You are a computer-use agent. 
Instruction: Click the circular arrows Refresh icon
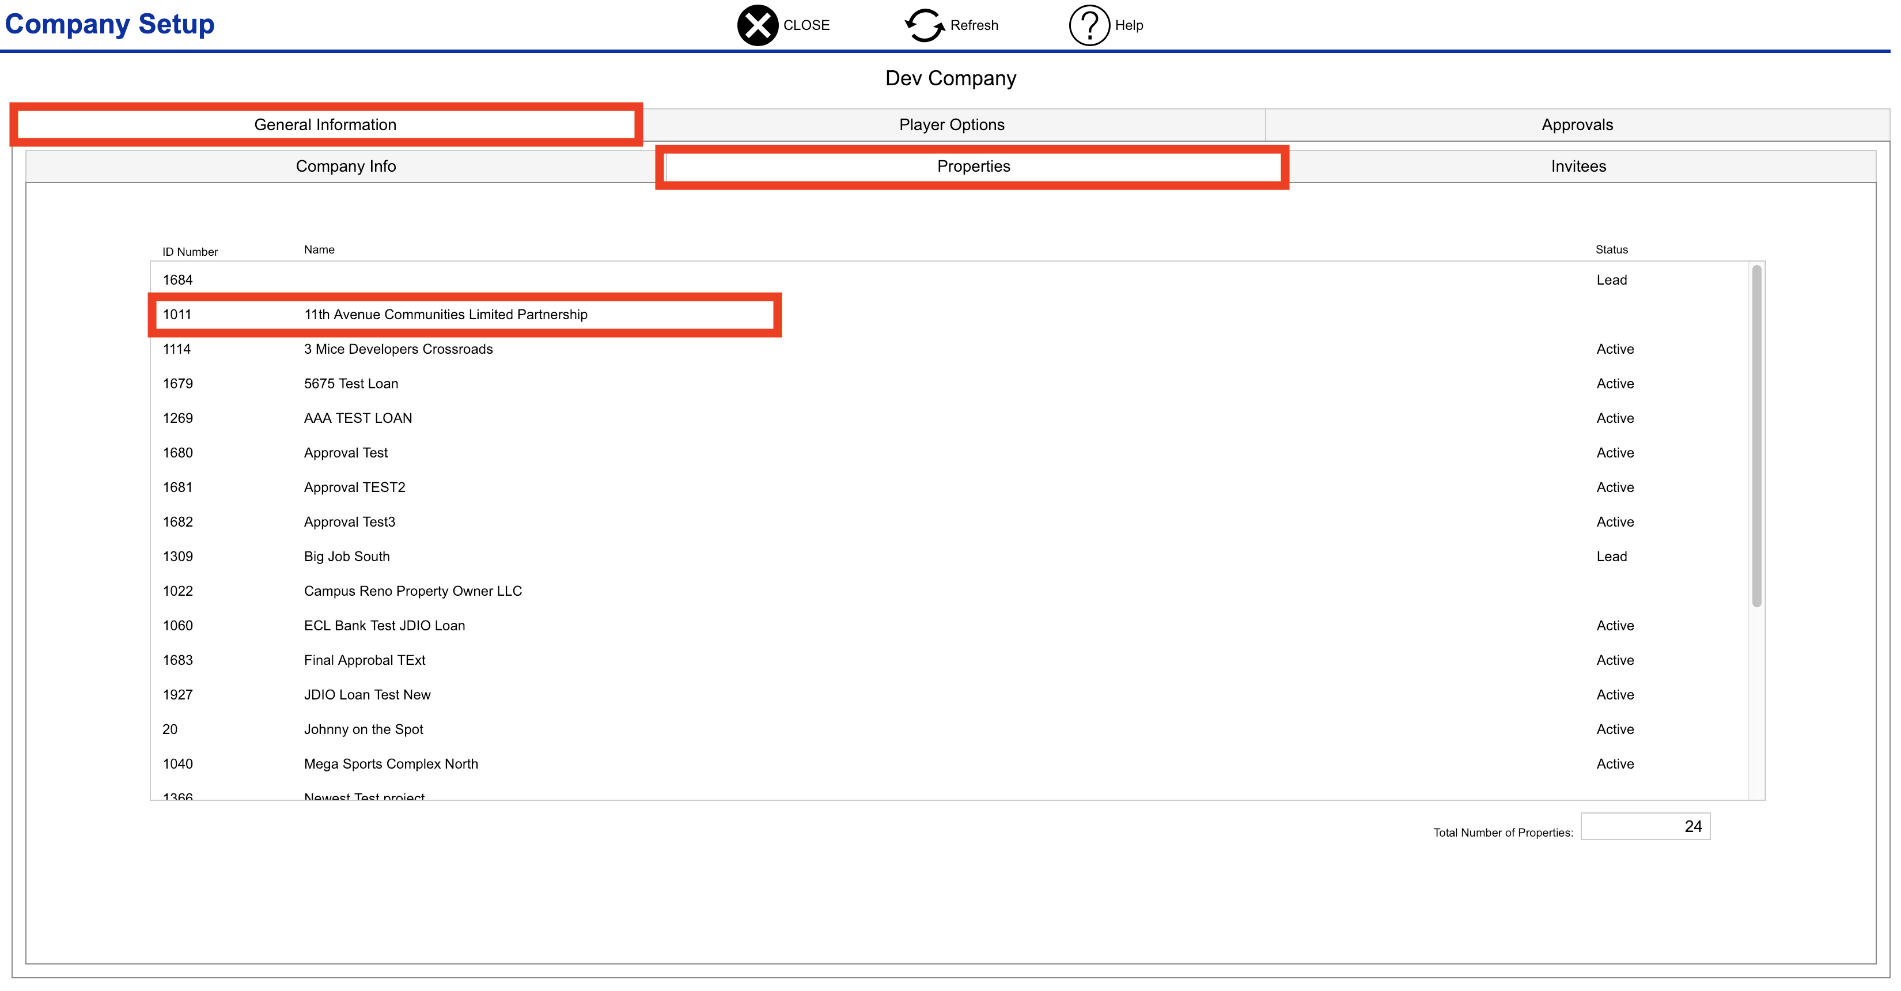coord(924,25)
